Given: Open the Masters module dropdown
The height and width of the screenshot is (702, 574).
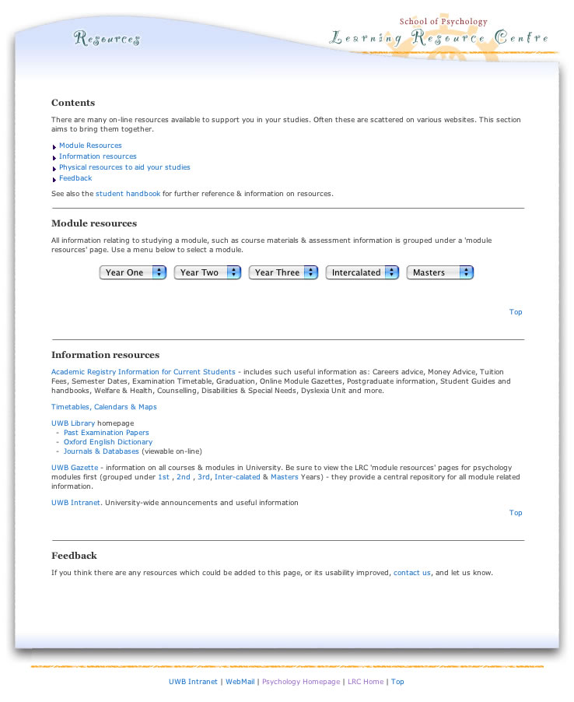Looking at the screenshot, I should 439,272.
